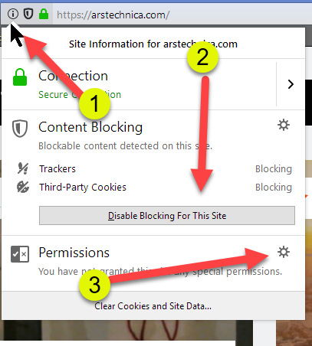Click the Trackers icon

[x=23, y=168]
